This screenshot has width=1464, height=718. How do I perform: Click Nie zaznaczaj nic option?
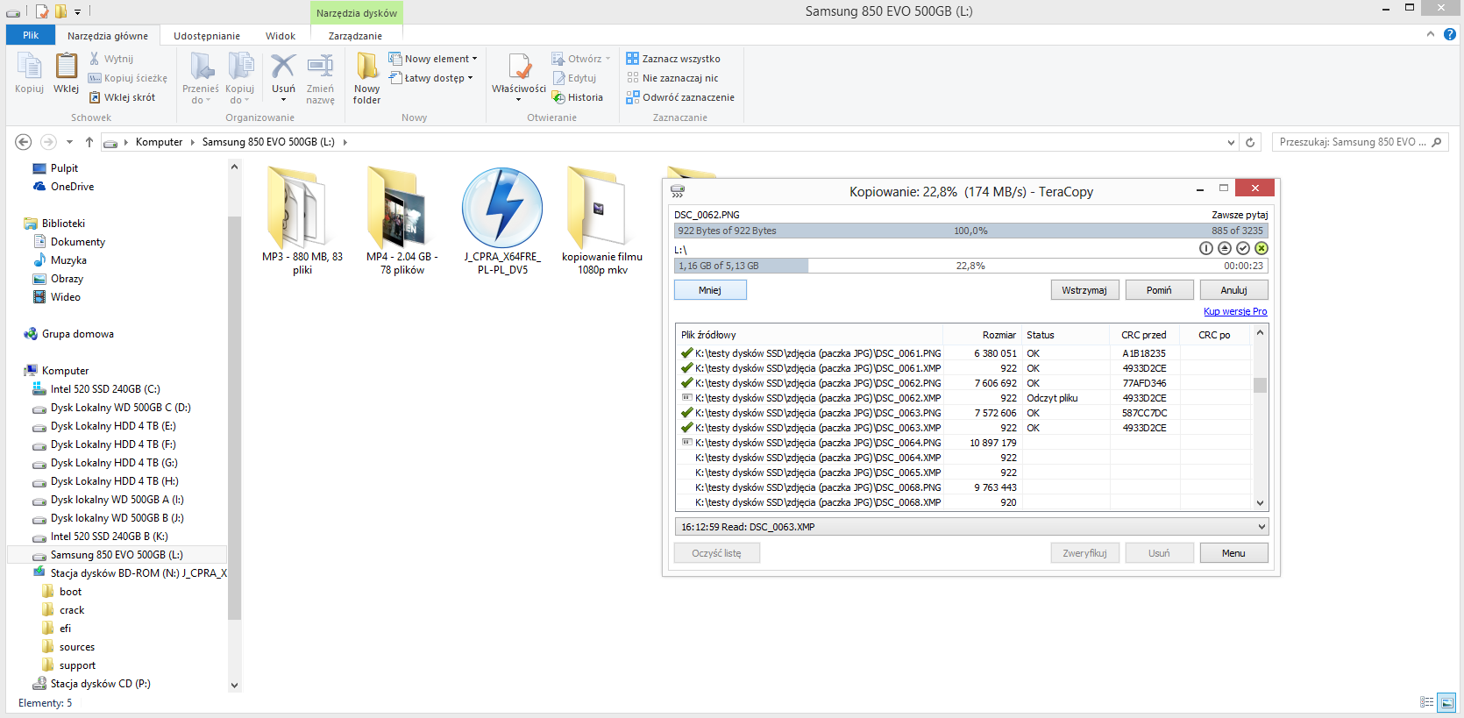[x=672, y=78]
